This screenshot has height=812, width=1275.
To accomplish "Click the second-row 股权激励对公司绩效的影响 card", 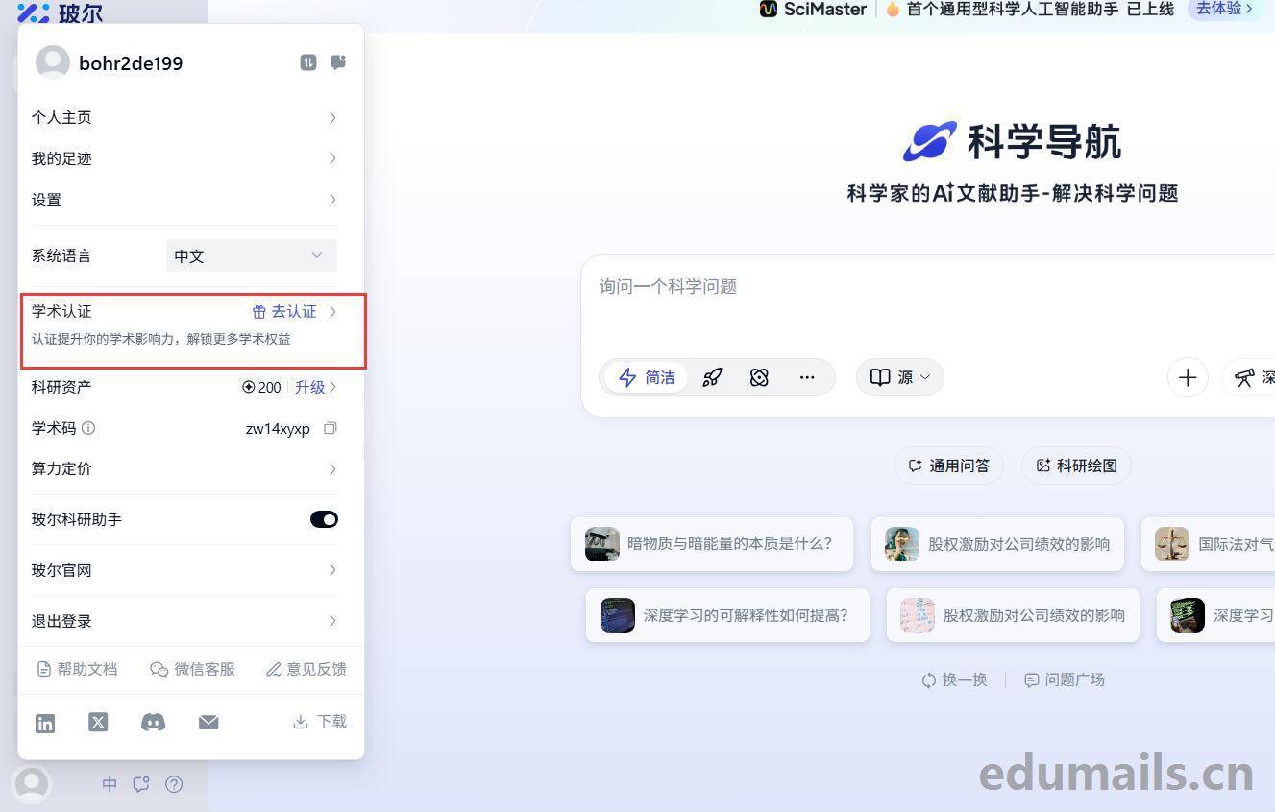I will click(x=1013, y=615).
